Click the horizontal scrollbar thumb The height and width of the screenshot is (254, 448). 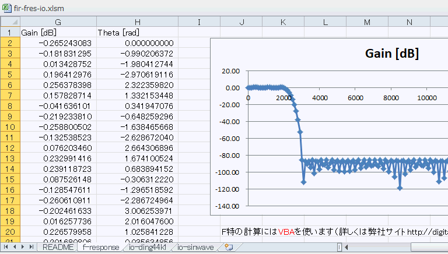pyautogui.click(x=429, y=247)
